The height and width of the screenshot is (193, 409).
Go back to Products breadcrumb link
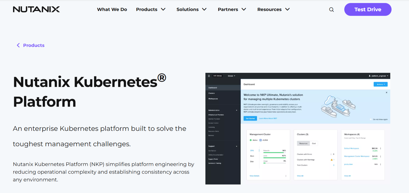pyautogui.click(x=34, y=45)
